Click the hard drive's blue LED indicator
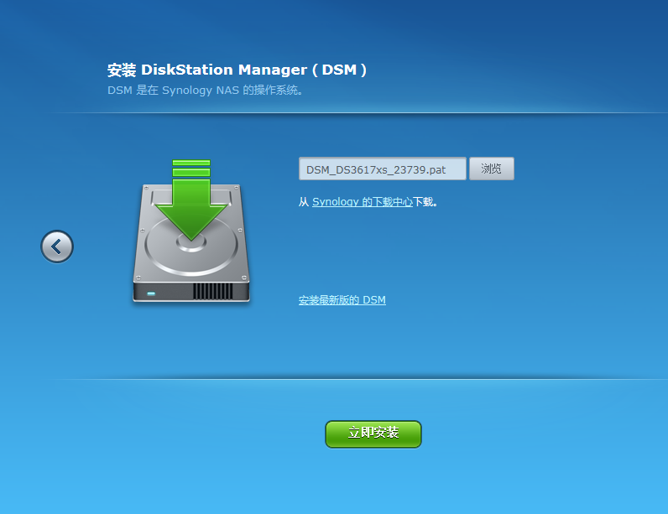 [x=151, y=293]
